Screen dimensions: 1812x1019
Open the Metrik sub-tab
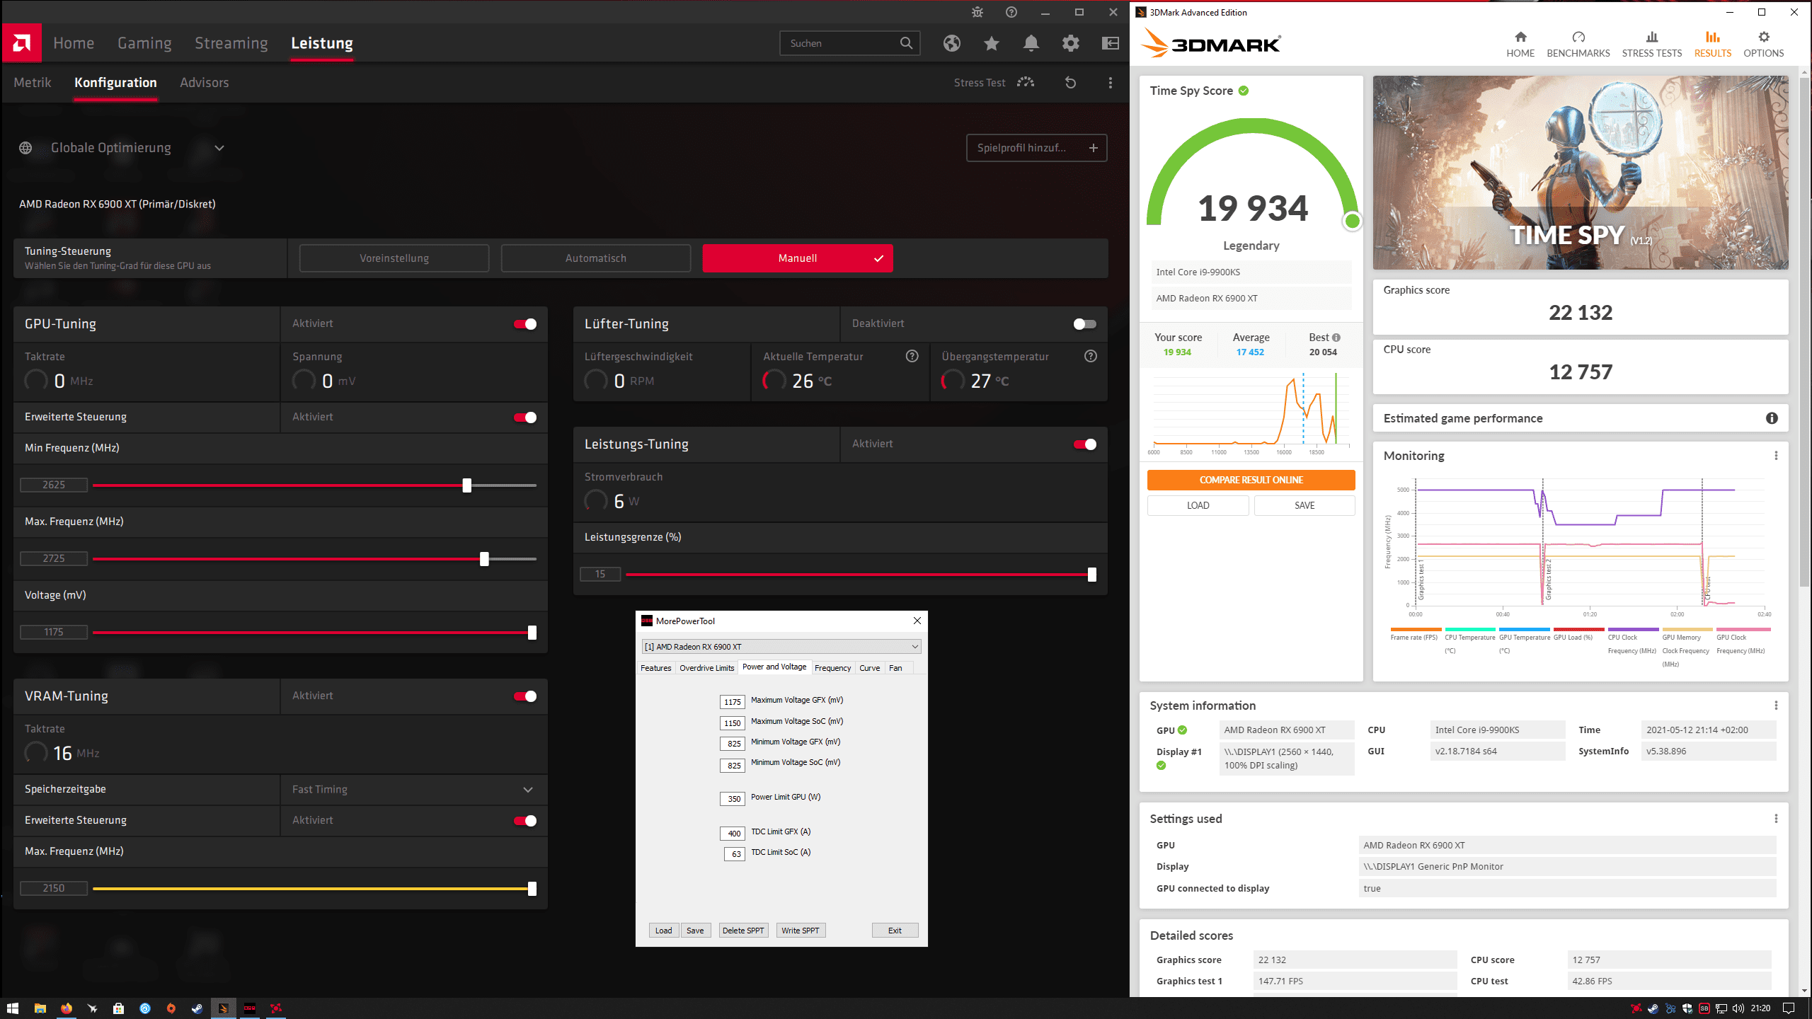coord(33,83)
